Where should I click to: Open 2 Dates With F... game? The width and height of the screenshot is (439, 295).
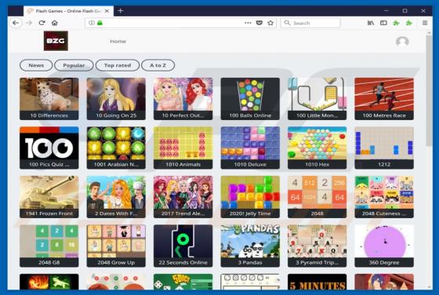point(116,197)
